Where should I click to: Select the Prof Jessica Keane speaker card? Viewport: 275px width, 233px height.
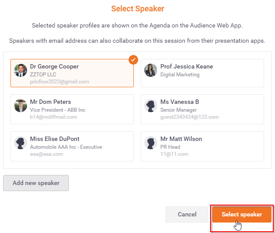[202, 73]
